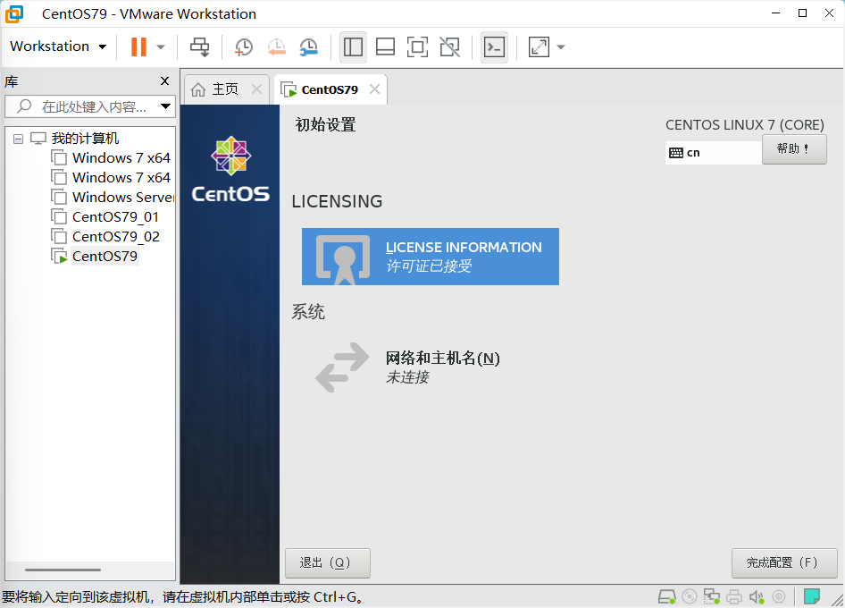Click the library horizontal scrollbar
This screenshot has width=845, height=608.
pyautogui.click(x=63, y=570)
